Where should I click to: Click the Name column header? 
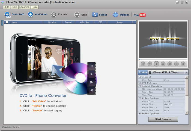[27, 22]
